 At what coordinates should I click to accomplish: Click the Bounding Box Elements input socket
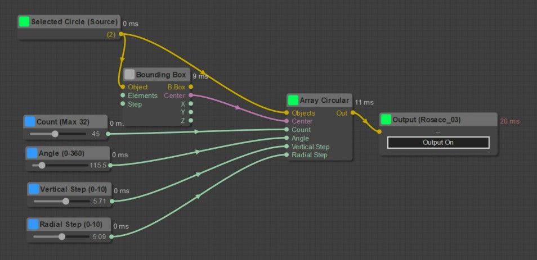(x=123, y=95)
